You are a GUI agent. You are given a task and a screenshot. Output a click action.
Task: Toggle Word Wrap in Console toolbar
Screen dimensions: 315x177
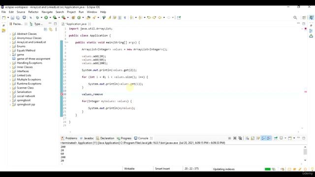pyautogui.click(x=258, y=138)
